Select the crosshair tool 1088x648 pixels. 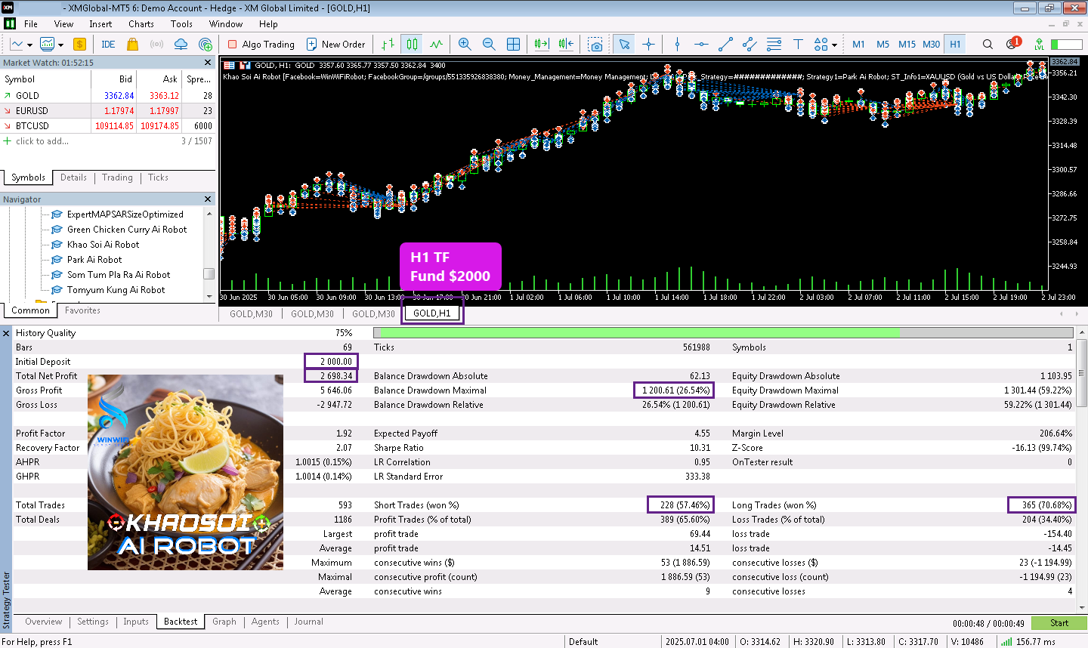coord(648,45)
